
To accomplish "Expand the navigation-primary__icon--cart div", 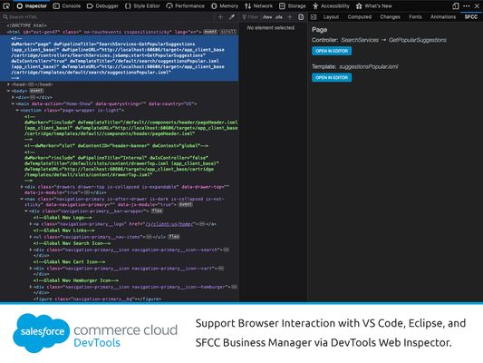I will 31,269.
